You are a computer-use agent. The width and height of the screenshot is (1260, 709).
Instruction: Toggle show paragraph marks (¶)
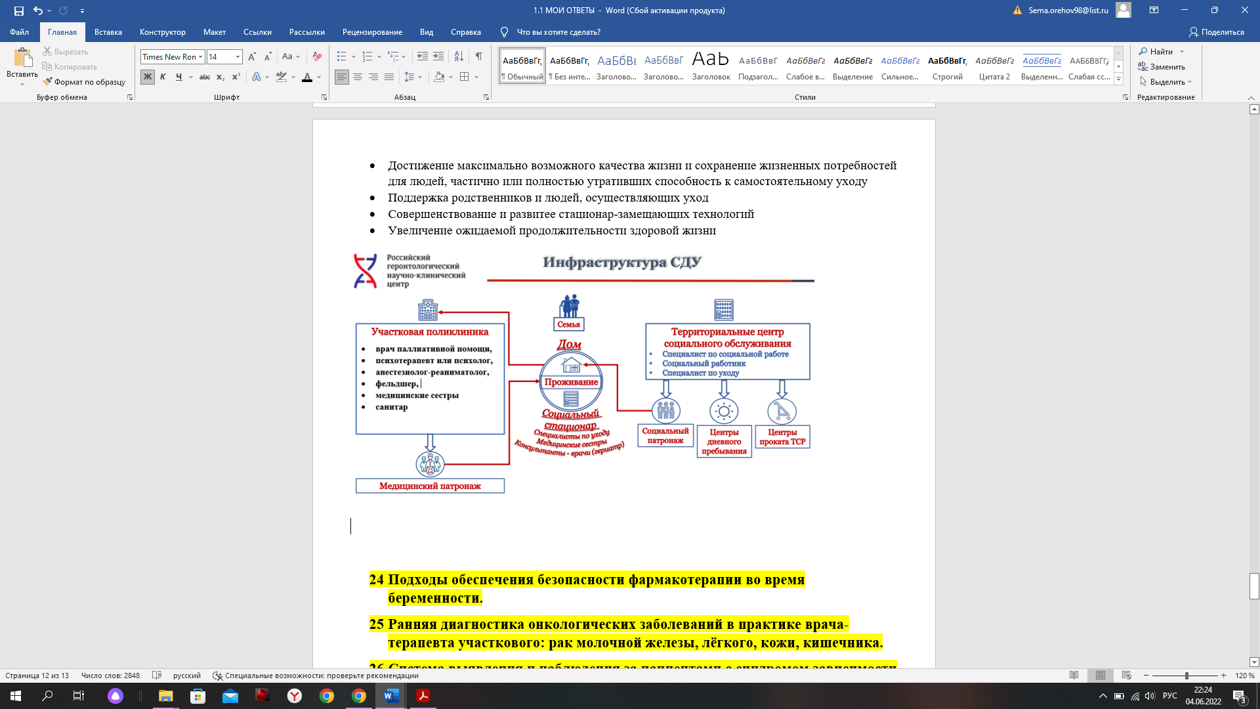[479, 57]
